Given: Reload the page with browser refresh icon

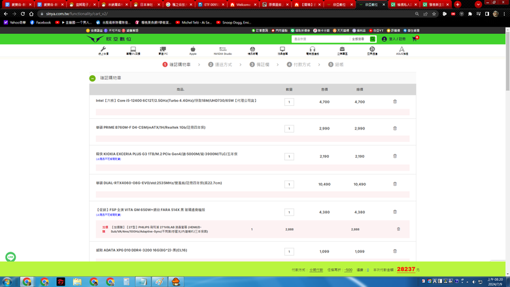Looking at the screenshot, I should 23,14.
